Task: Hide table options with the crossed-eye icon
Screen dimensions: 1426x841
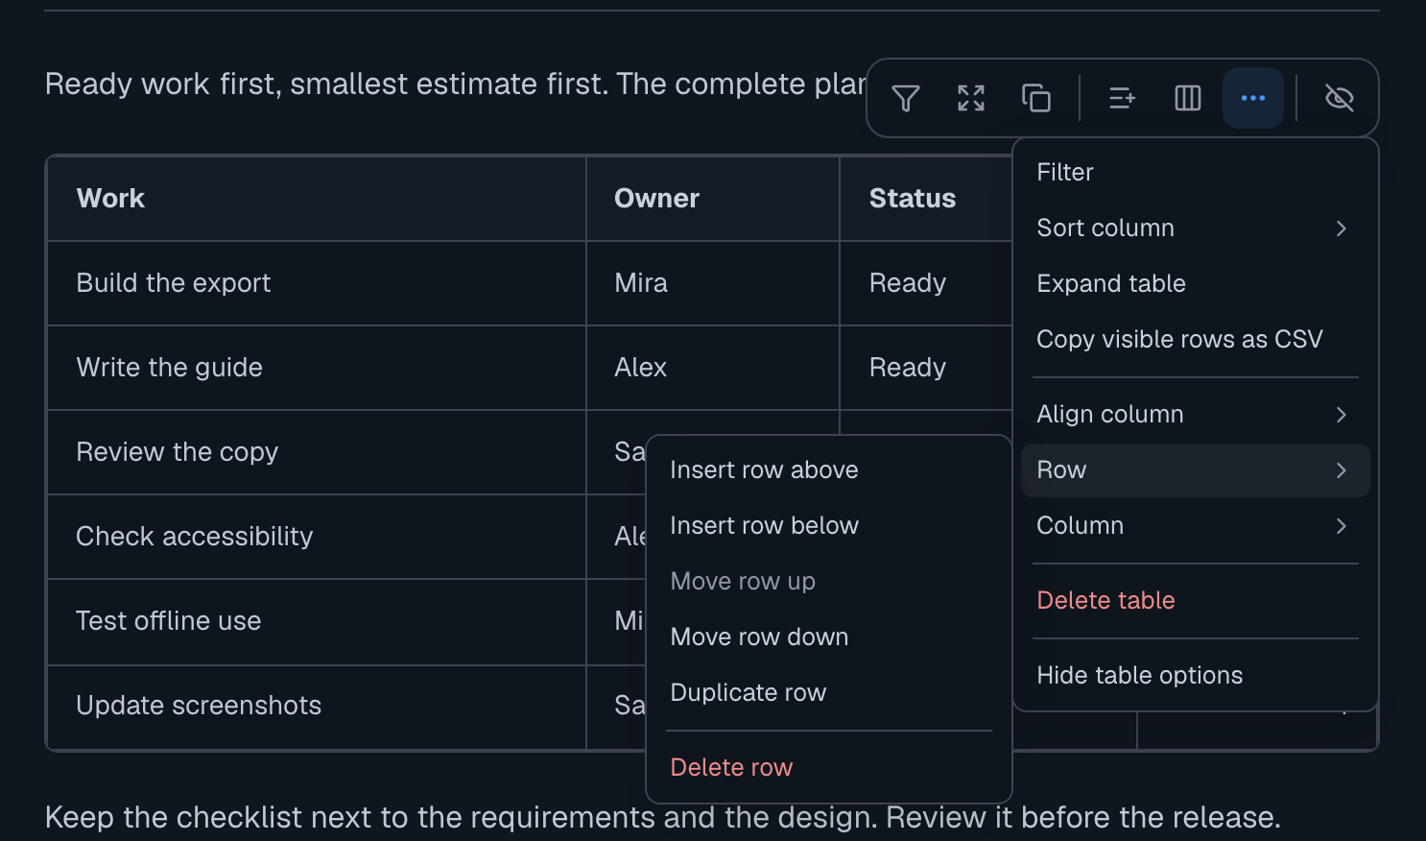Action: click(1340, 98)
